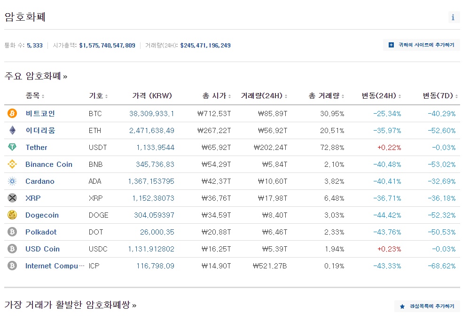The width and height of the screenshot is (470, 329).
Task: Click Cardano price 1,367.153795
Action: (151, 181)
